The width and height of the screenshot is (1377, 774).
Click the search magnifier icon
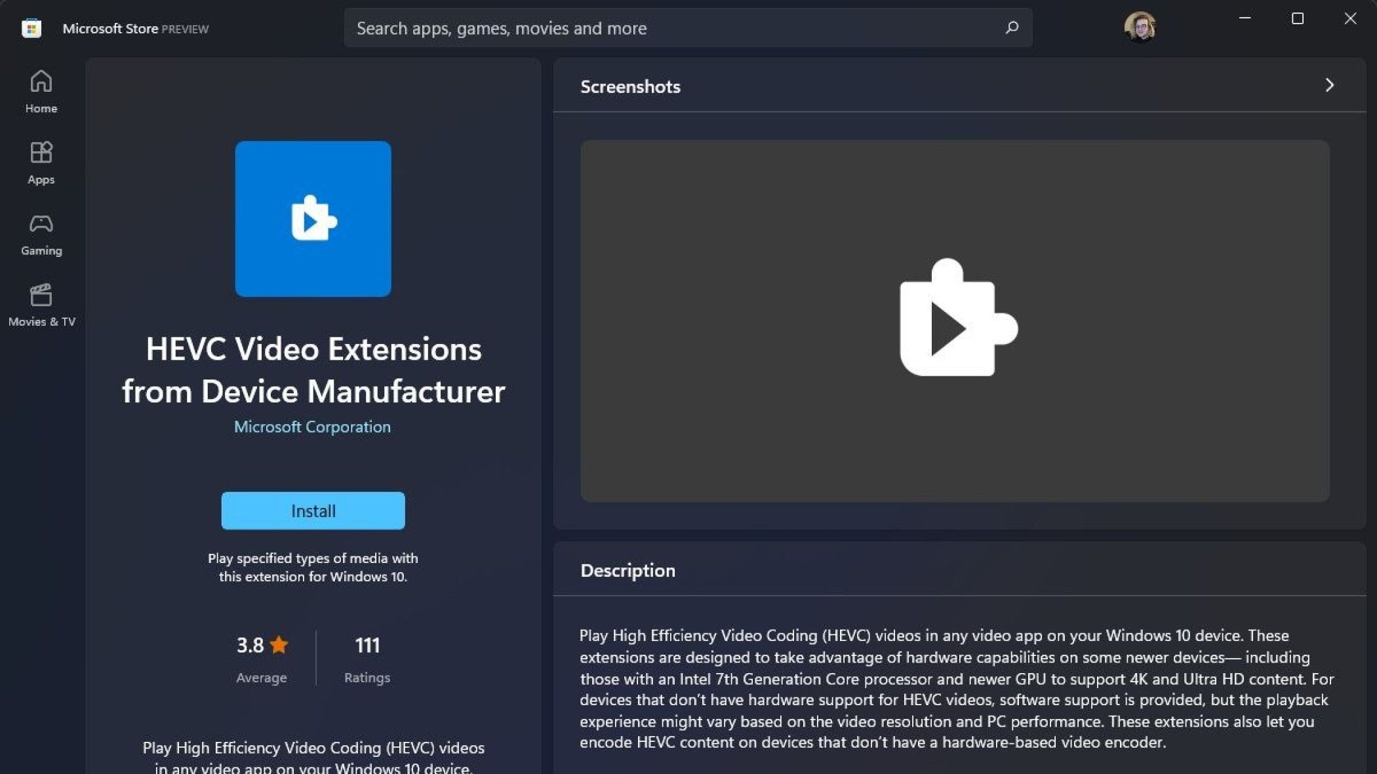1012,28
